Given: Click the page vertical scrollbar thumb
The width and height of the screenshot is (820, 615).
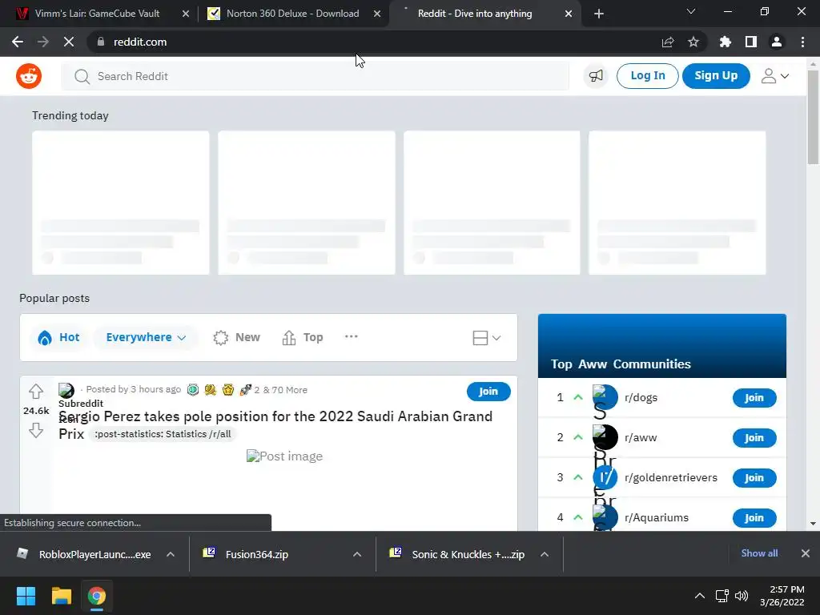Looking at the screenshot, I should tap(813, 117).
